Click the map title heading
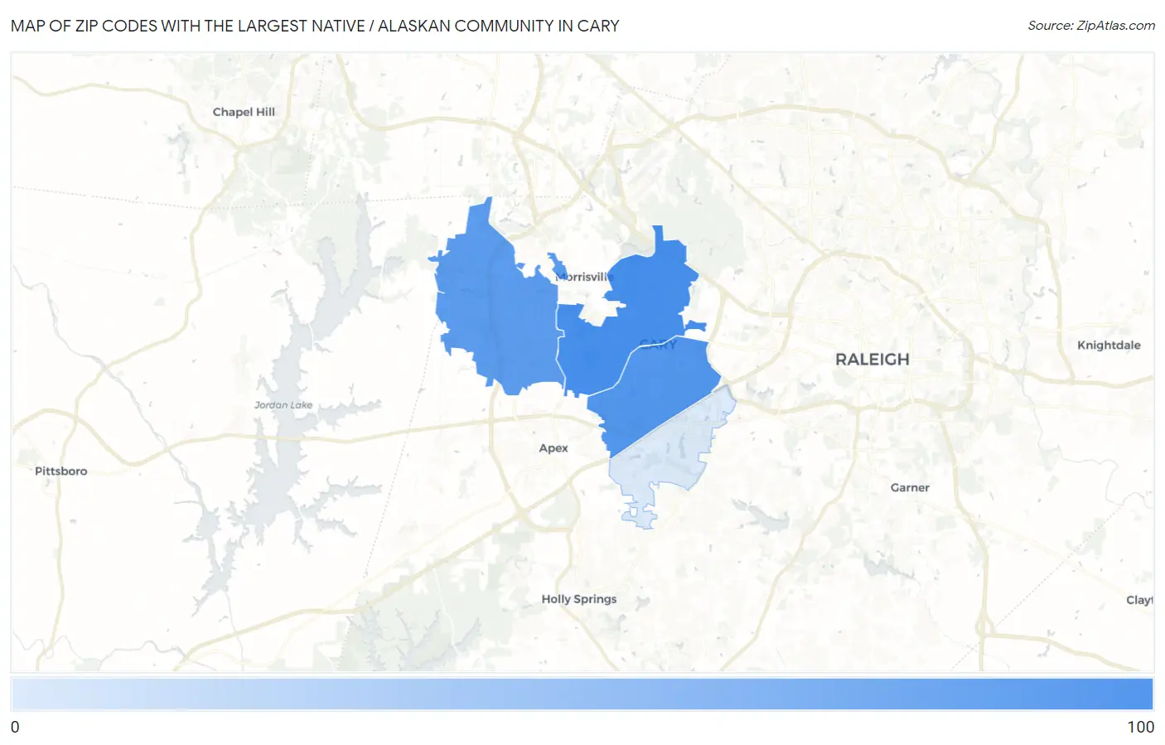Image resolution: width=1165 pixels, height=745 pixels. click(315, 26)
